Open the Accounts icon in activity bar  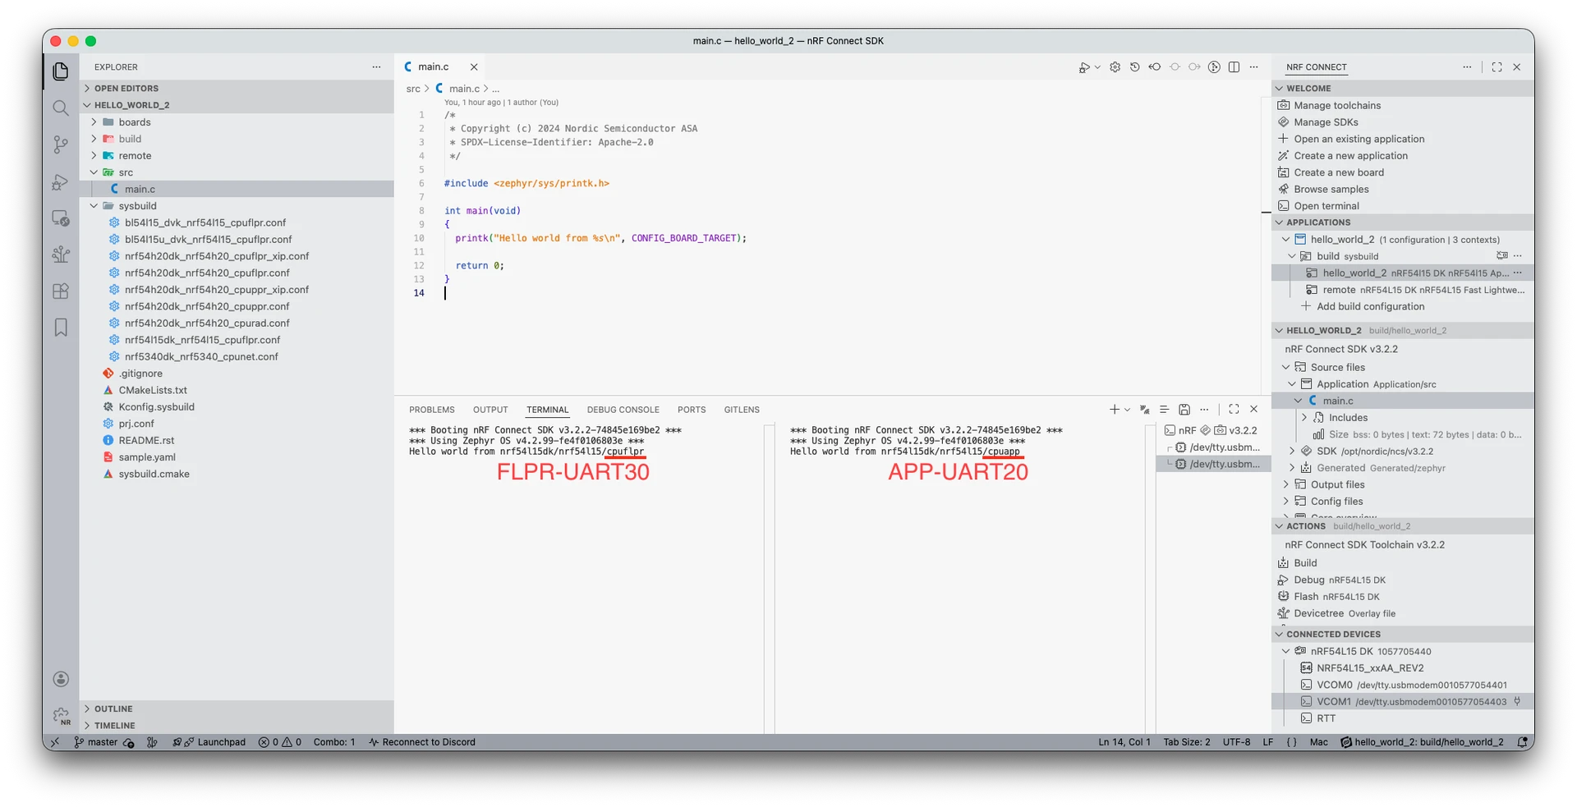pos(61,679)
